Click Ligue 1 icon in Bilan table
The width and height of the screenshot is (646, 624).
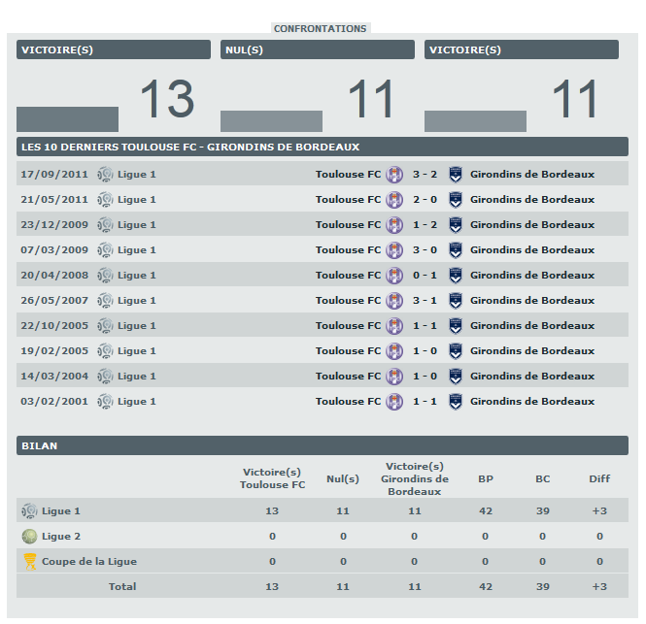[30, 510]
